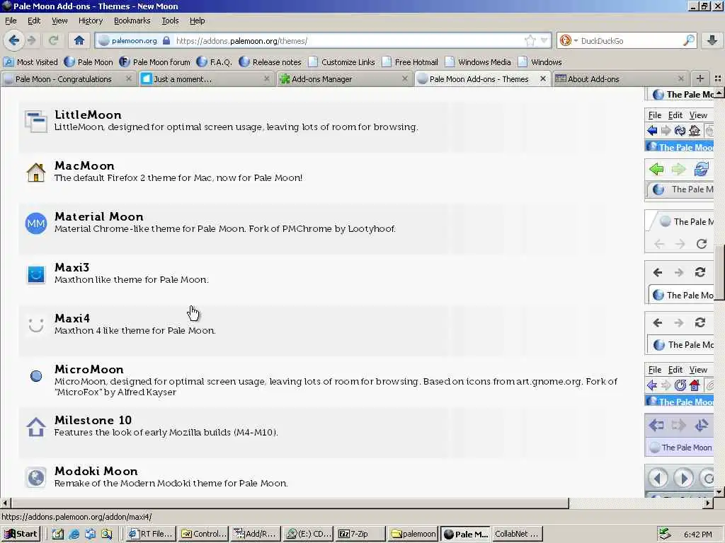Viewport: 725px width, 543px height.
Task: Click the palemoon.org site identity padlock
Action: [x=166, y=40]
